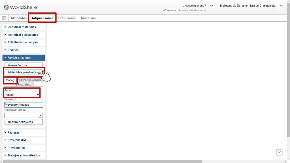Viewport: 290px width, 163px height.
Task: Click the Nueva factura button
Action: point(24,65)
